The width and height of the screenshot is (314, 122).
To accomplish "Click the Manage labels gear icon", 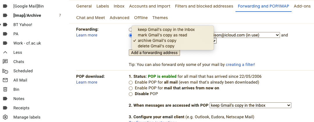I will pos(5,117).
